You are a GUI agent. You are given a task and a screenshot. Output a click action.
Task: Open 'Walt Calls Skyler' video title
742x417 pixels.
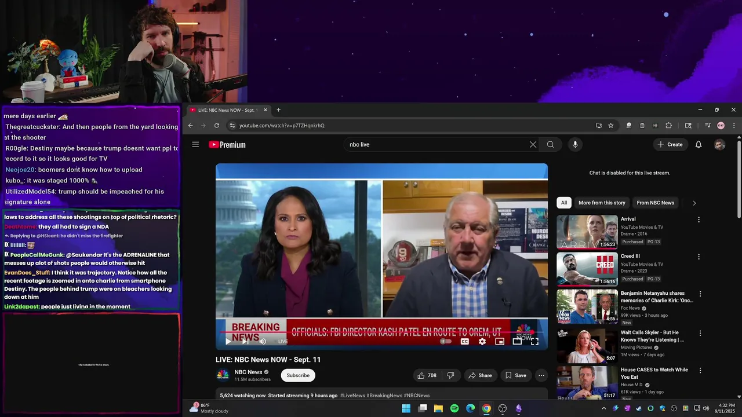point(652,336)
